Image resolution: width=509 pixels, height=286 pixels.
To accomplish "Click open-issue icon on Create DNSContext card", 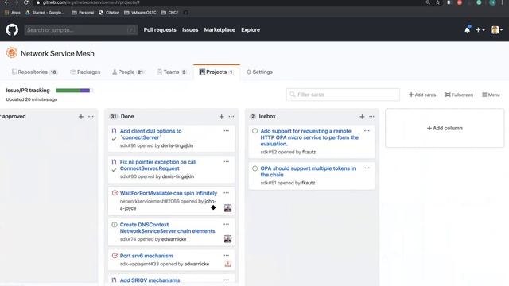I will 115,224.
